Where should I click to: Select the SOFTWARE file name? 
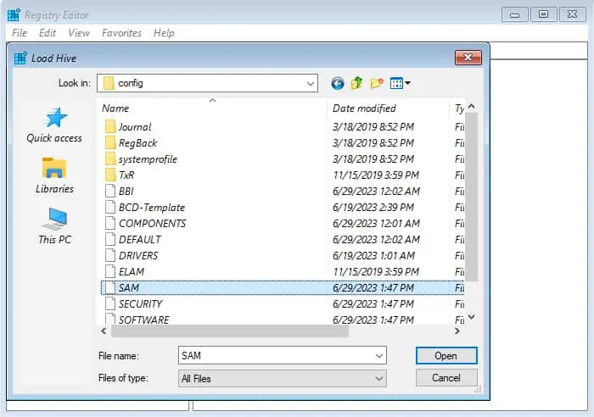(144, 320)
